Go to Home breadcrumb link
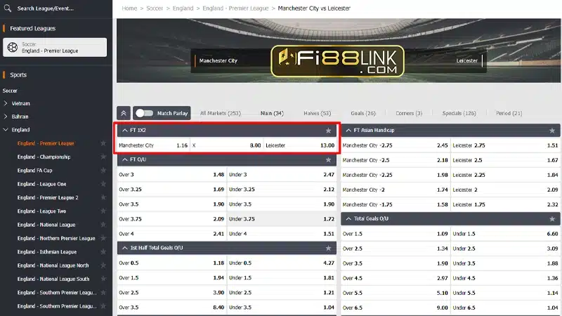Viewport: 562px width, 316px height. point(129,8)
